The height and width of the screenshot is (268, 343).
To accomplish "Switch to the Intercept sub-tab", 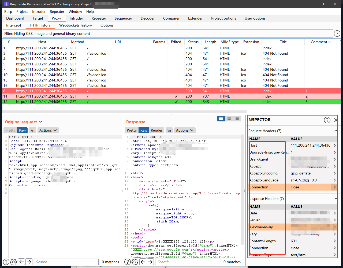I will coord(14,25).
